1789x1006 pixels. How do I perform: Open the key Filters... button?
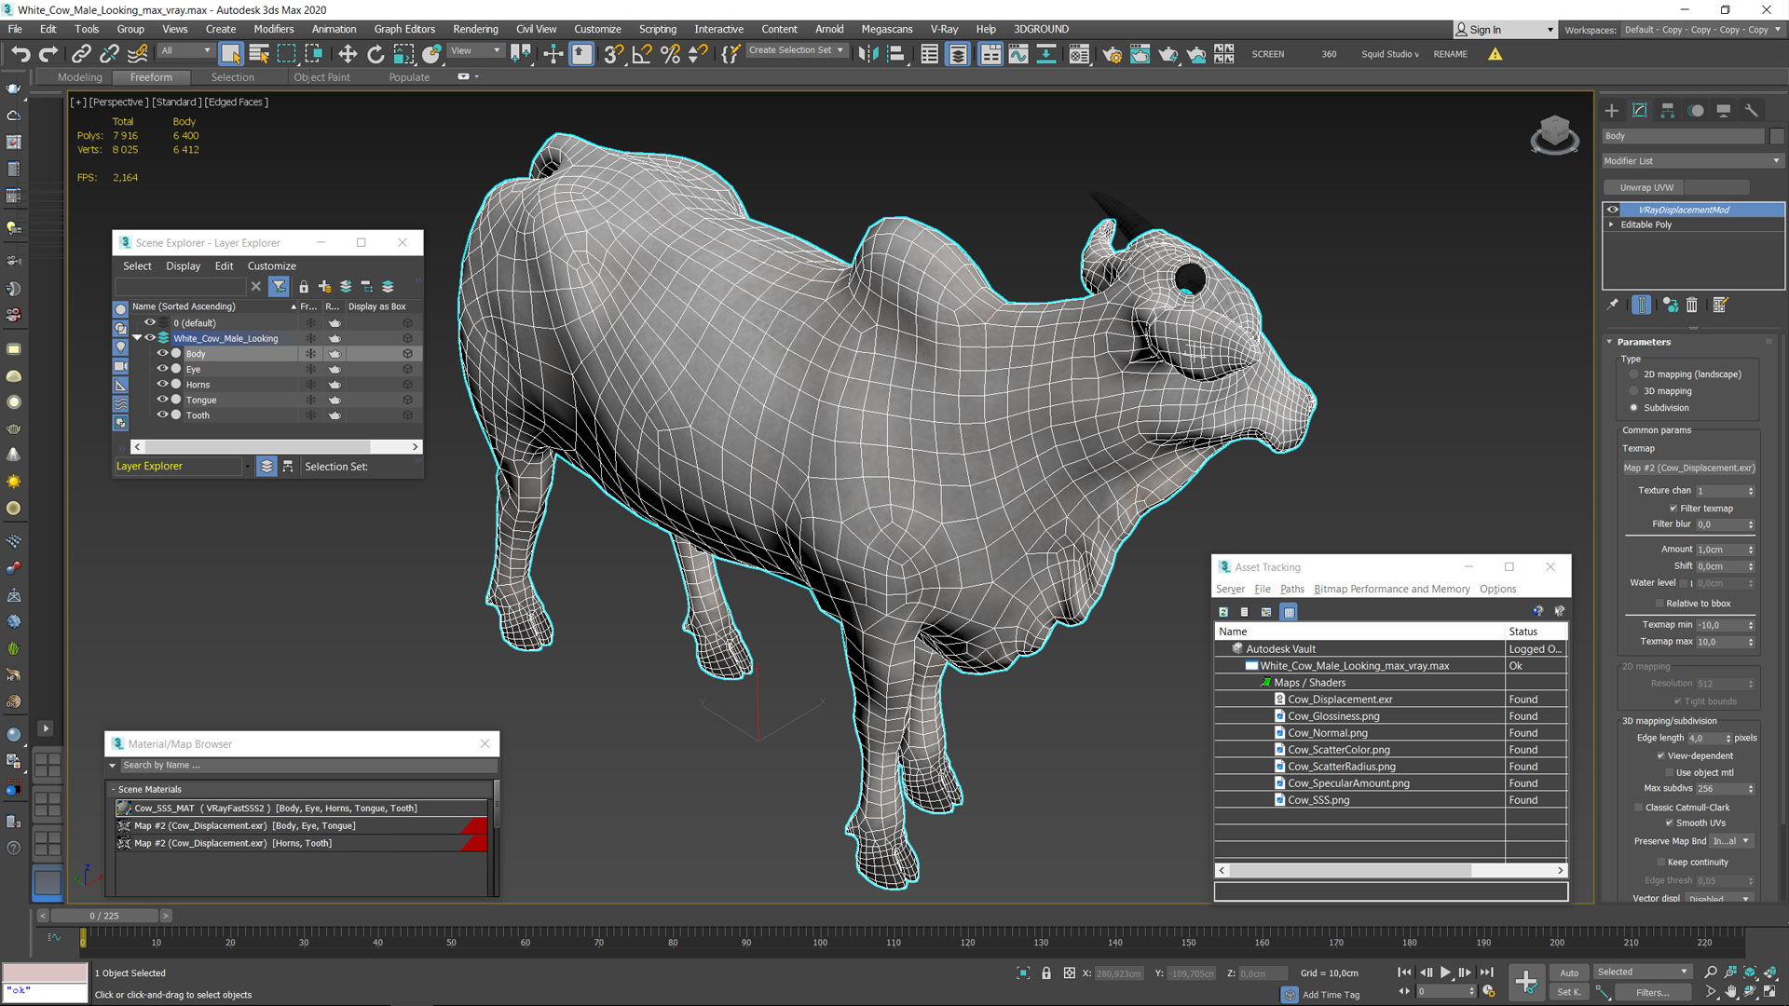tap(1652, 993)
